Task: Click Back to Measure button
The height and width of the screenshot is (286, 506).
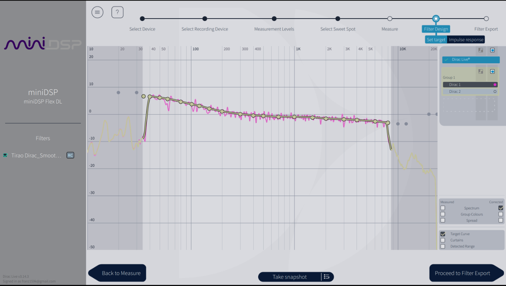Action: pyautogui.click(x=117, y=273)
